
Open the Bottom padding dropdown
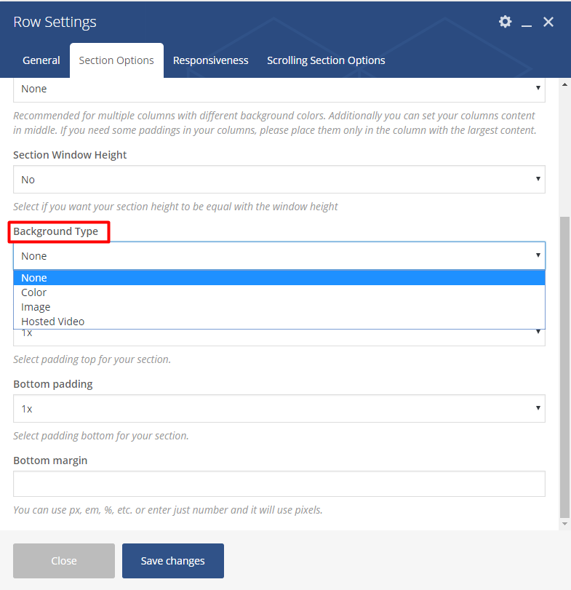279,409
